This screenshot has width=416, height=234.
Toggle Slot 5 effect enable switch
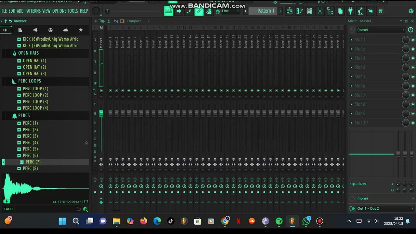pos(413,77)
